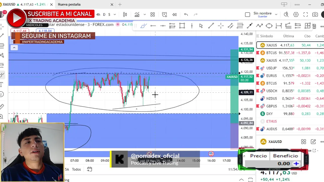Open the emoji icons tool in left sidebar

pyautogui.click(x=2, y=94)
